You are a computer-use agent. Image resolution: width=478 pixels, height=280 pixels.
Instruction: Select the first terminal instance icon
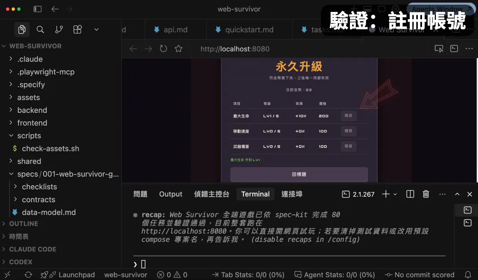(468, 210)
